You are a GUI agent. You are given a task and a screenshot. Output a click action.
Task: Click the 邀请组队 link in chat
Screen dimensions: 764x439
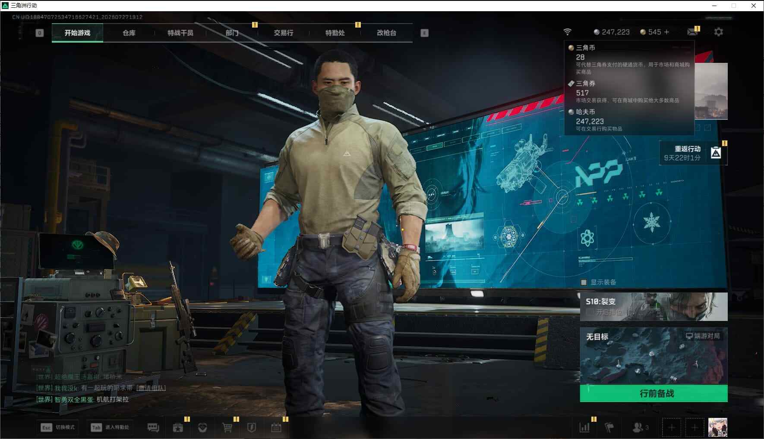pos(151,388)
